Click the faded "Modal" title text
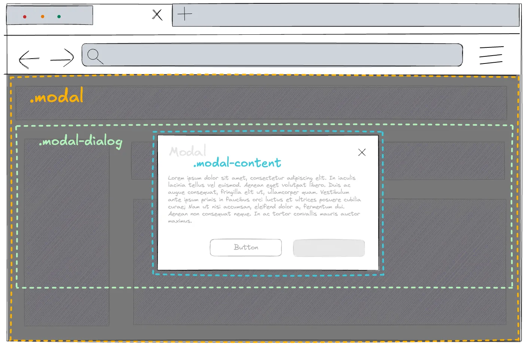 click(x=187, y=151)
